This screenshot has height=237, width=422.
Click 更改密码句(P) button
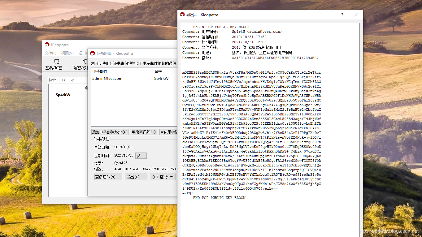[x=144, y=132]
